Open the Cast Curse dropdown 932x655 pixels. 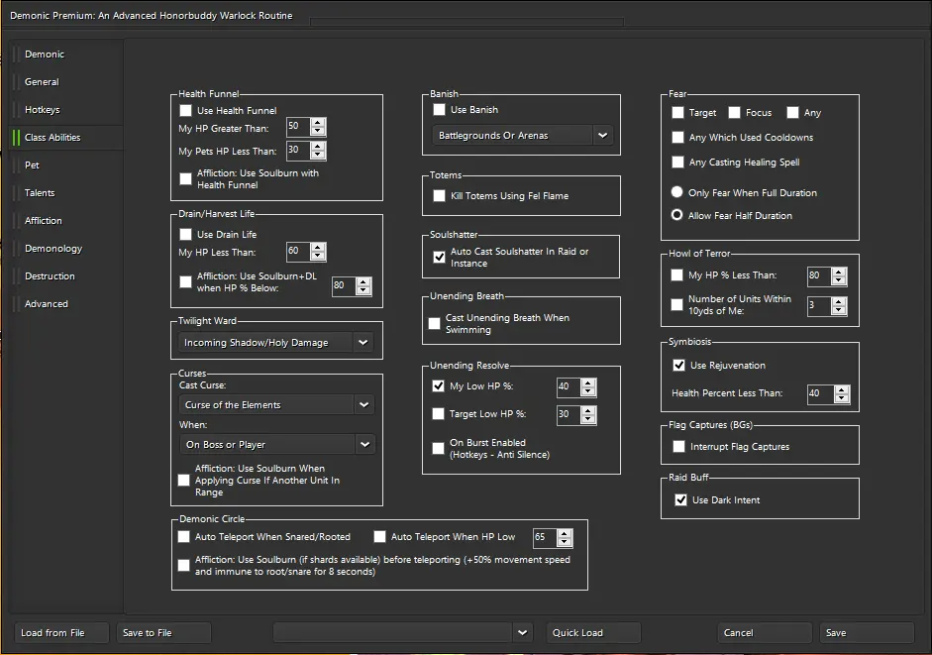tap(276, 404)
